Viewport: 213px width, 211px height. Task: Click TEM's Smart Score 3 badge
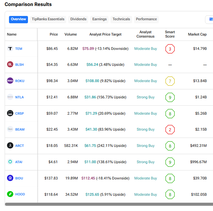[x=170, y=49]
